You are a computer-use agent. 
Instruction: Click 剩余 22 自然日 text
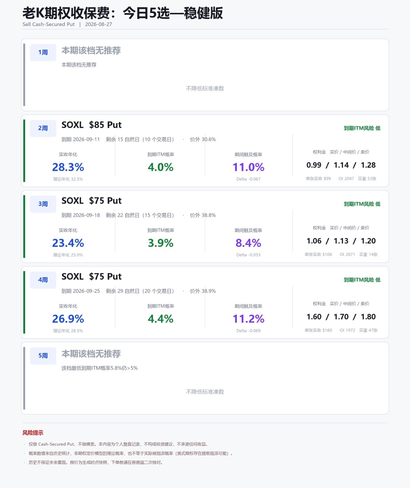click(x=122, y=215)
